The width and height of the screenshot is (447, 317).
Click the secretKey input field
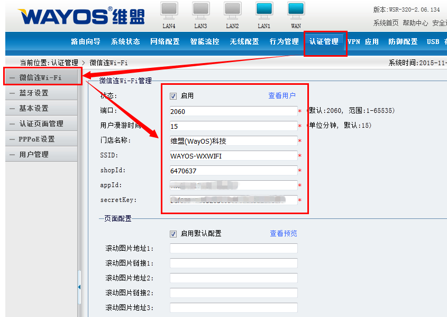pyautogui.click(x=233, y=200)
